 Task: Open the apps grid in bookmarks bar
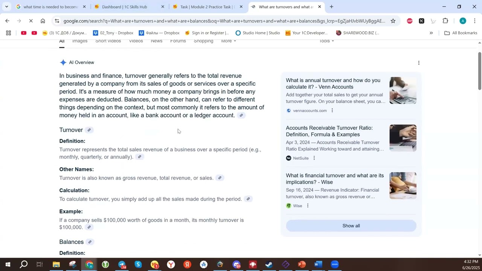tap(8, 33)
